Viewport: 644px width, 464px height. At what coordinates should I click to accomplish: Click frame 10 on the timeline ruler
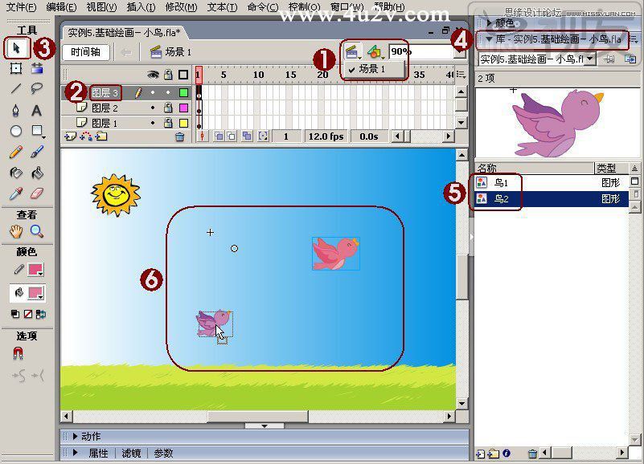258,75
